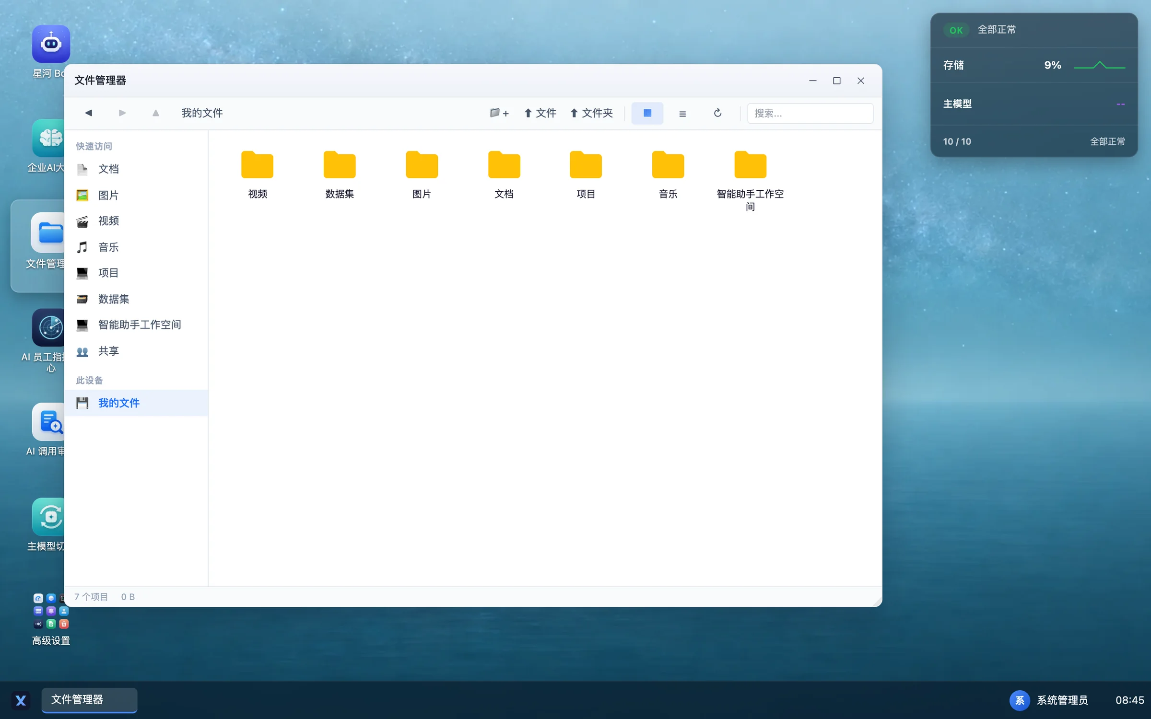Select the 数据集 folder icon
Screen dimensions: 1151x719
coord(340,165)
